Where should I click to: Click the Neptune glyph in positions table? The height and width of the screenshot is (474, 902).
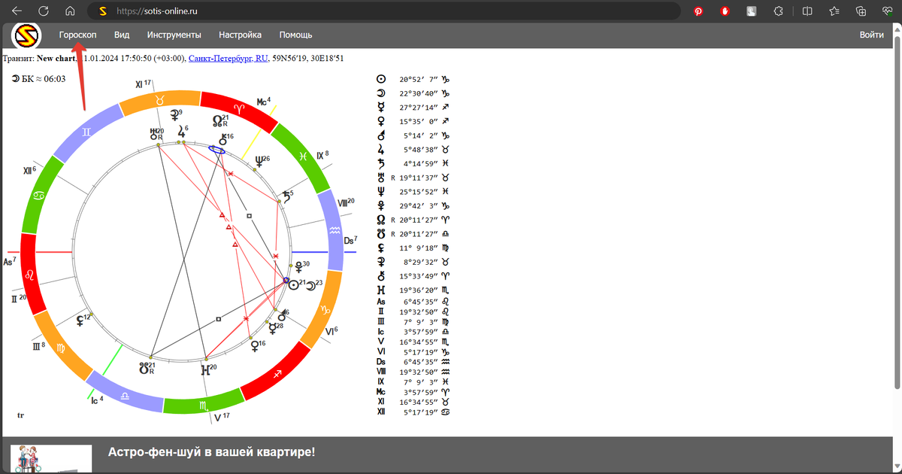pyautogui.click(x=381, y=191)
